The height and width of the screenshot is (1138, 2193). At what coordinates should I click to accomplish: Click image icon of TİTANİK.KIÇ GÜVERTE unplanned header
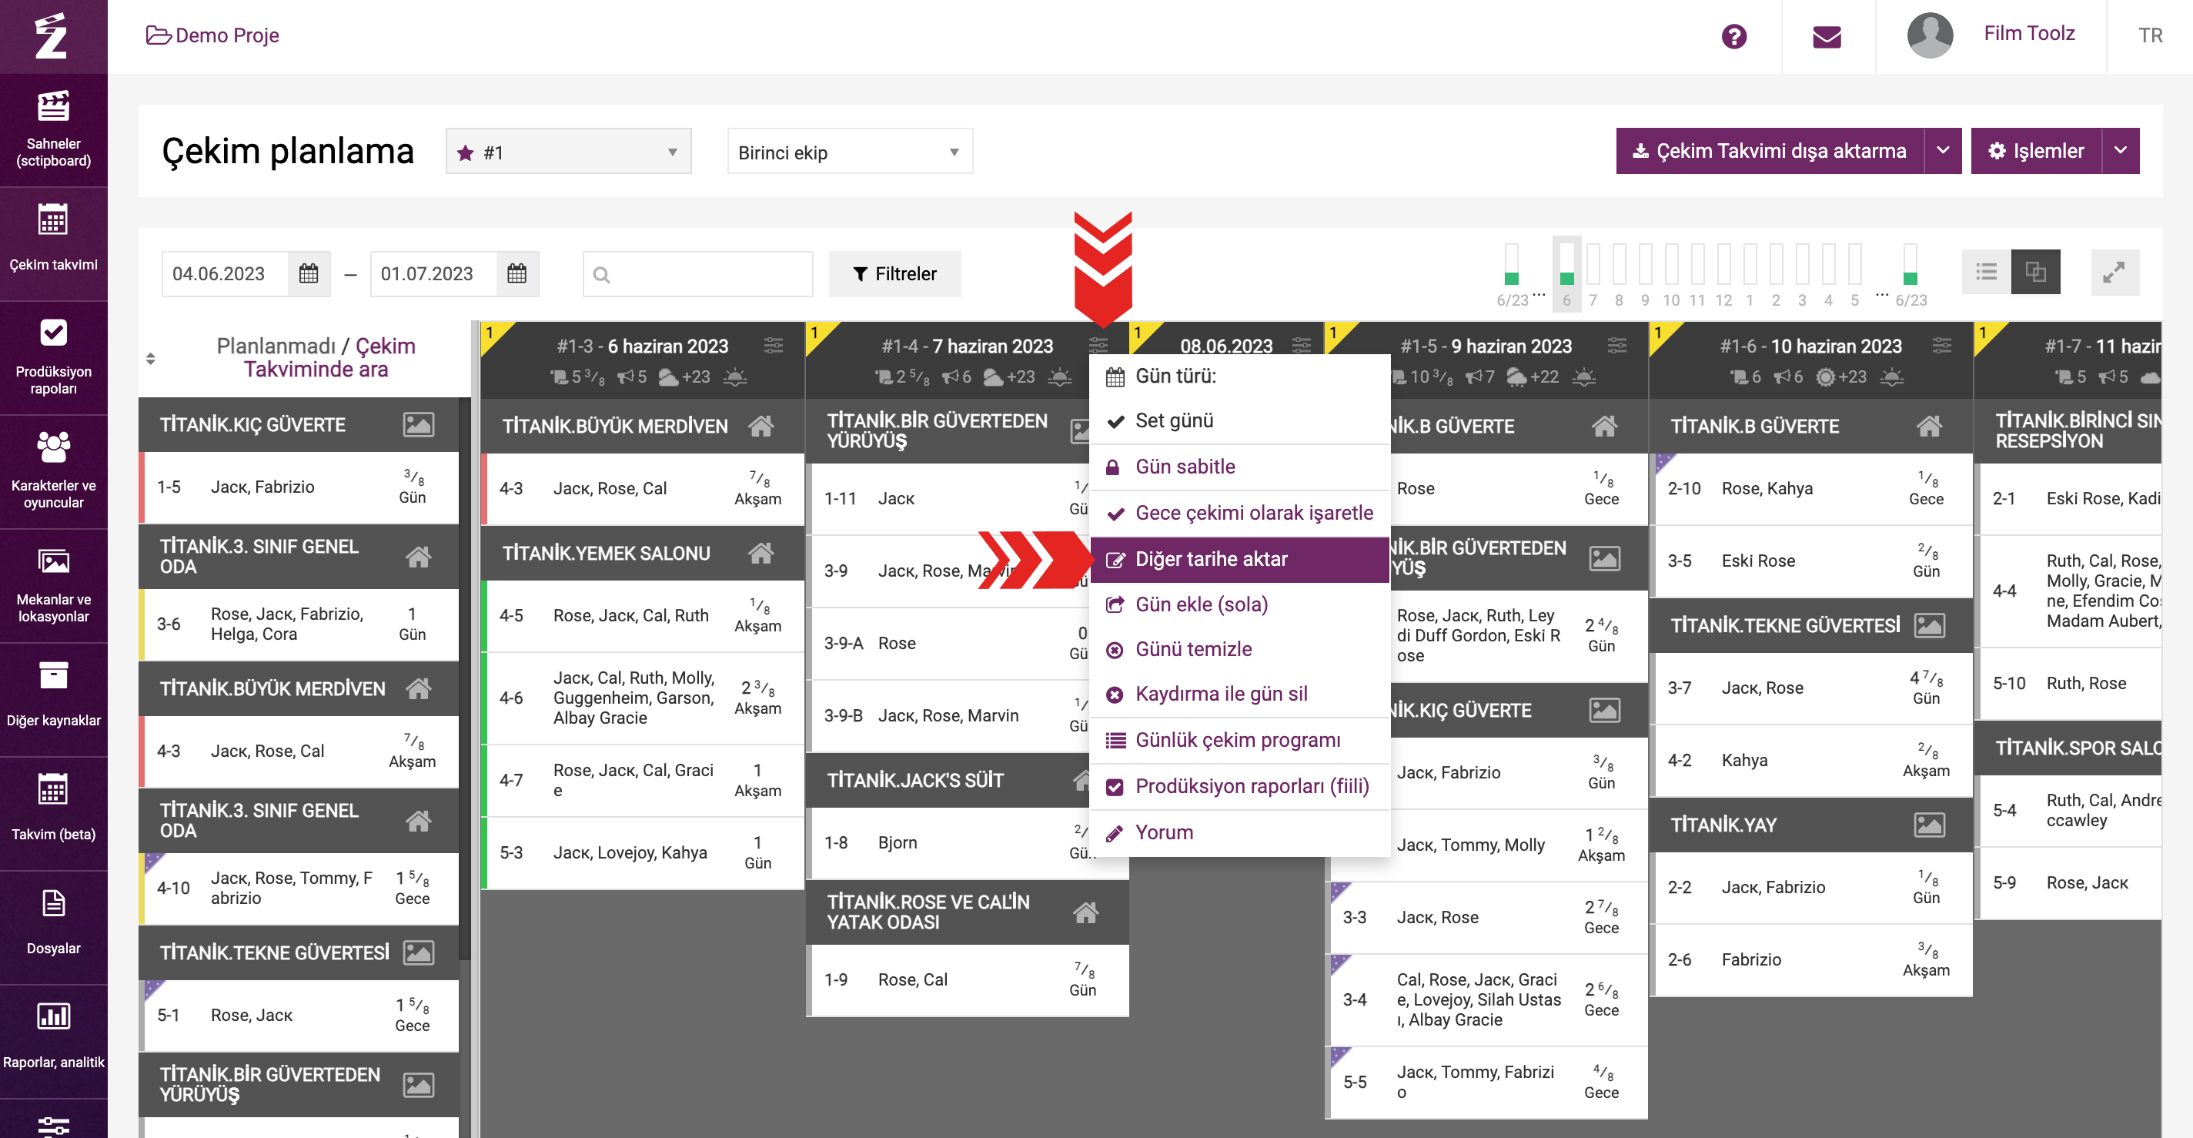pos(418,424)
